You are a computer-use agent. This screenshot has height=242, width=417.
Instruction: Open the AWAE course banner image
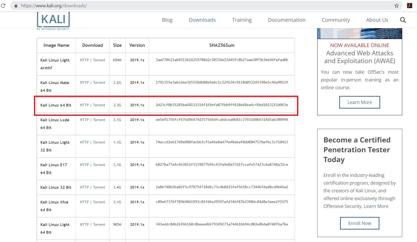point(359,34)
